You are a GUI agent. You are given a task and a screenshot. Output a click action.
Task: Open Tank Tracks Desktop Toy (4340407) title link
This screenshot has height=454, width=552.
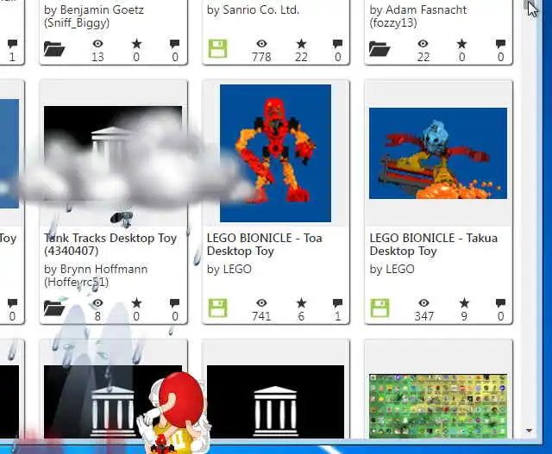tap(110, 245)
